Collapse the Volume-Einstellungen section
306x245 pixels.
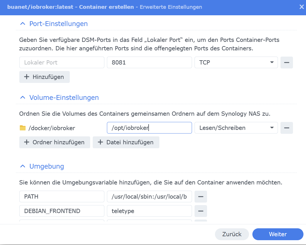[23, 97]
